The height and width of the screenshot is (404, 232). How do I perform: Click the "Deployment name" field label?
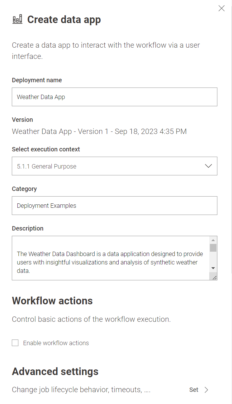point(37,80)
